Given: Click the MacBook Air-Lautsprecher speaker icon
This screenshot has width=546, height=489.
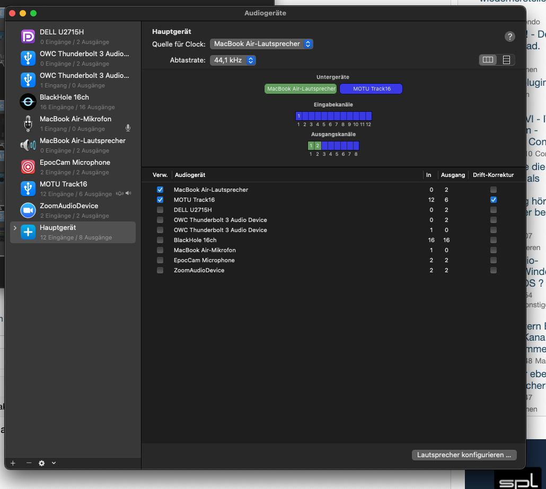Looking at the screenshot, I should pos(28,145).
